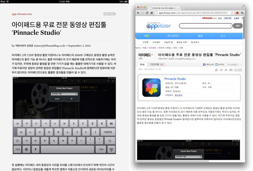This screenshot has height=171, width=253.
Task: Bookmark this page with the star icon
Action: (232, 13)
